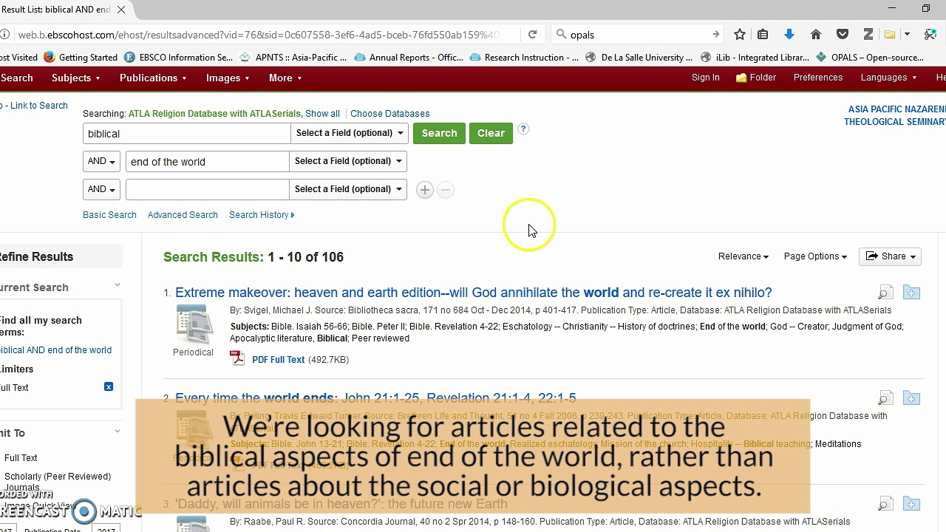Click the browser reload icon
946x532 pixels.
click(x=532, y=35)
